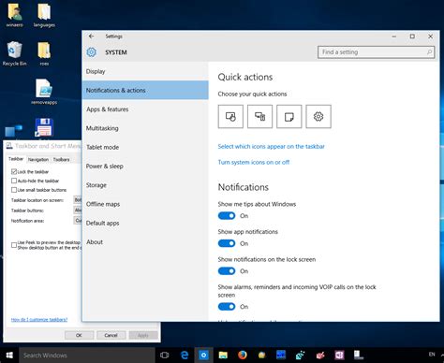444x363 pixels.
Task: Turn off Show me tips about Windows
Action: click(227, 216)
